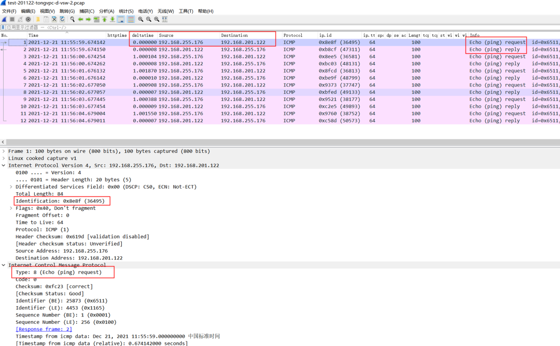
Task: Click the packet list horizontal scrollbar
Action: tap(283, 142)
